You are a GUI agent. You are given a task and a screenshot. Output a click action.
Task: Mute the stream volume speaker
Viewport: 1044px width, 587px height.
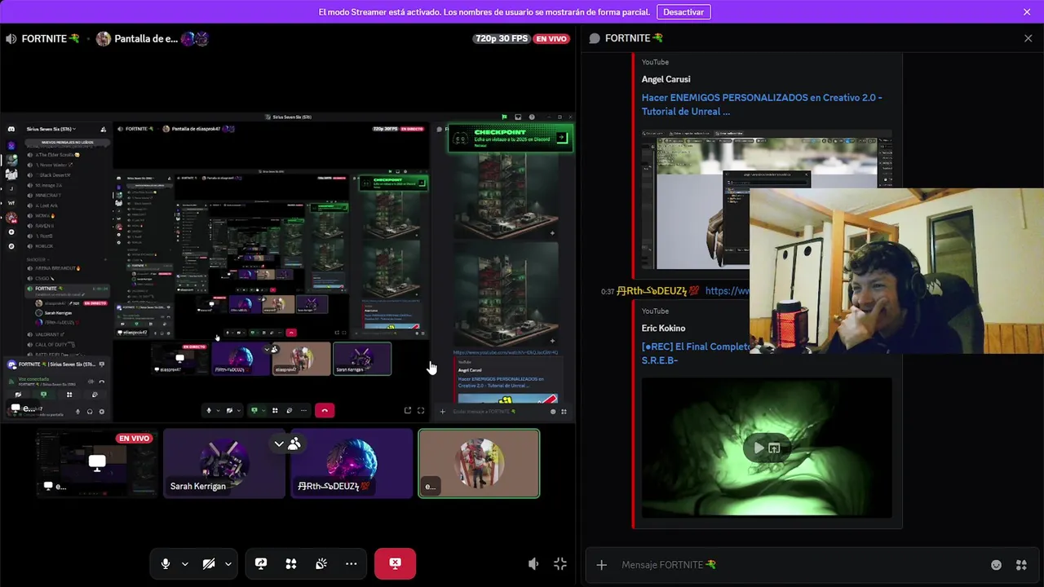click(x=533, y=564)
